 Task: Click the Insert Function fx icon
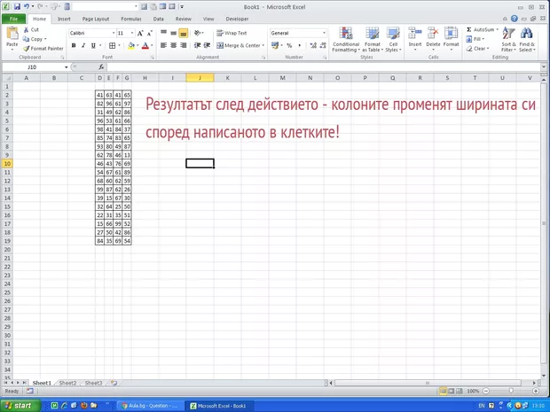click(x=101, y=67)
